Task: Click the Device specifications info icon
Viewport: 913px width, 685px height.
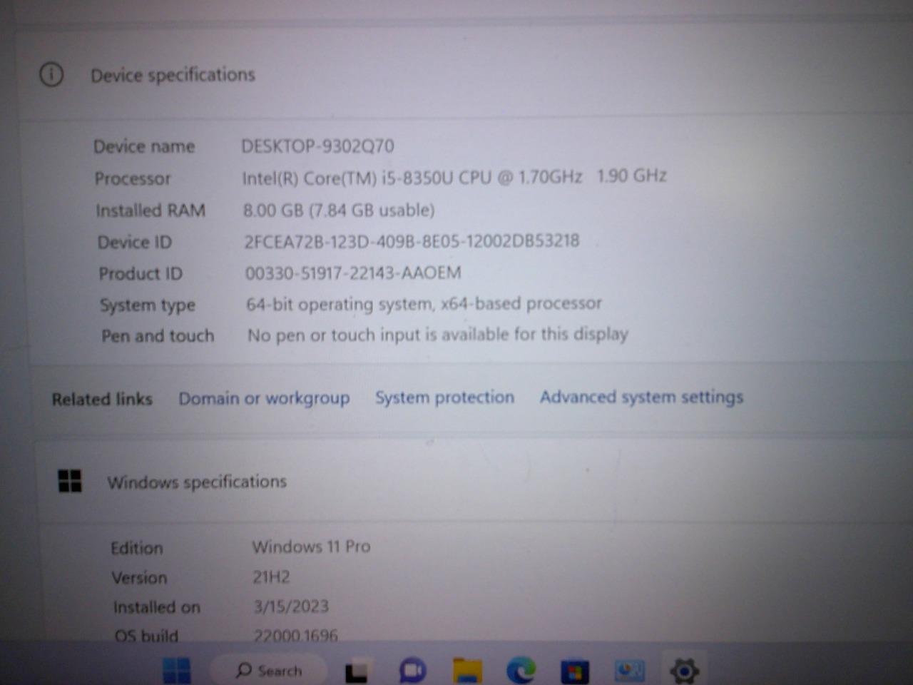Action: click(x=51, y=74)
